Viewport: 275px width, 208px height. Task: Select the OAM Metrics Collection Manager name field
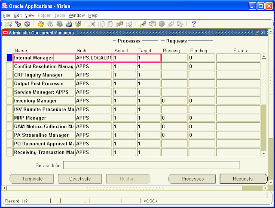[44, 127]
